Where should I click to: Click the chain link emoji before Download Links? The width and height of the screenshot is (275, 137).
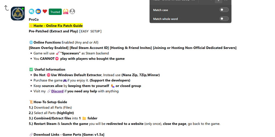31,135
